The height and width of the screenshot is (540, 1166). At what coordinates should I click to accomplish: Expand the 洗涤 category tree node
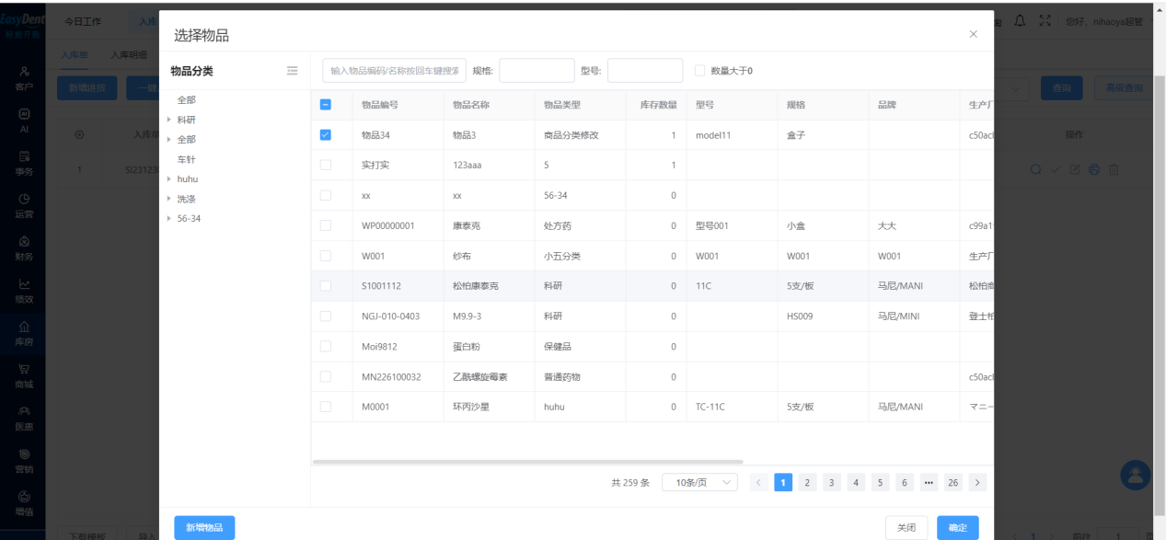pos(168,199)
